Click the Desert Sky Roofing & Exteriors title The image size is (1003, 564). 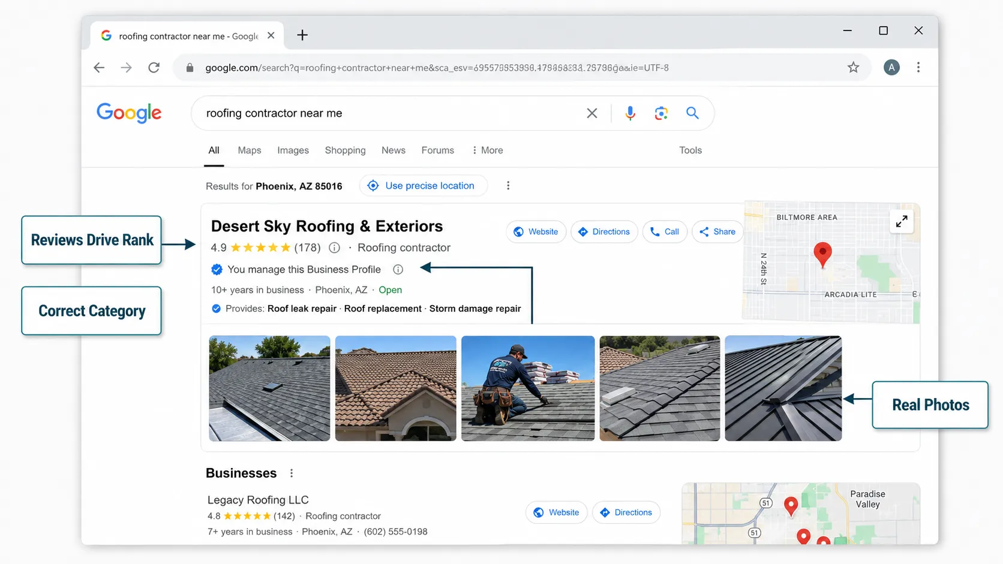(327, 226)
